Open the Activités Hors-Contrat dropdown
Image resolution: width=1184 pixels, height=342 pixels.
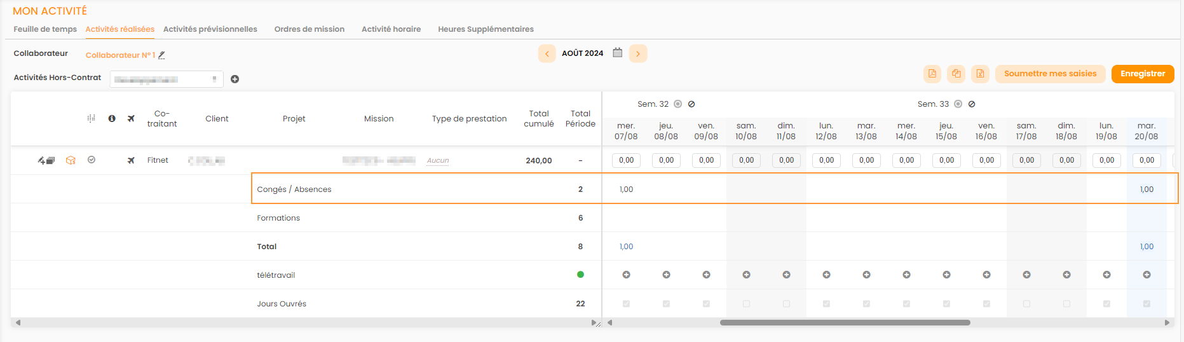(167, 79)
